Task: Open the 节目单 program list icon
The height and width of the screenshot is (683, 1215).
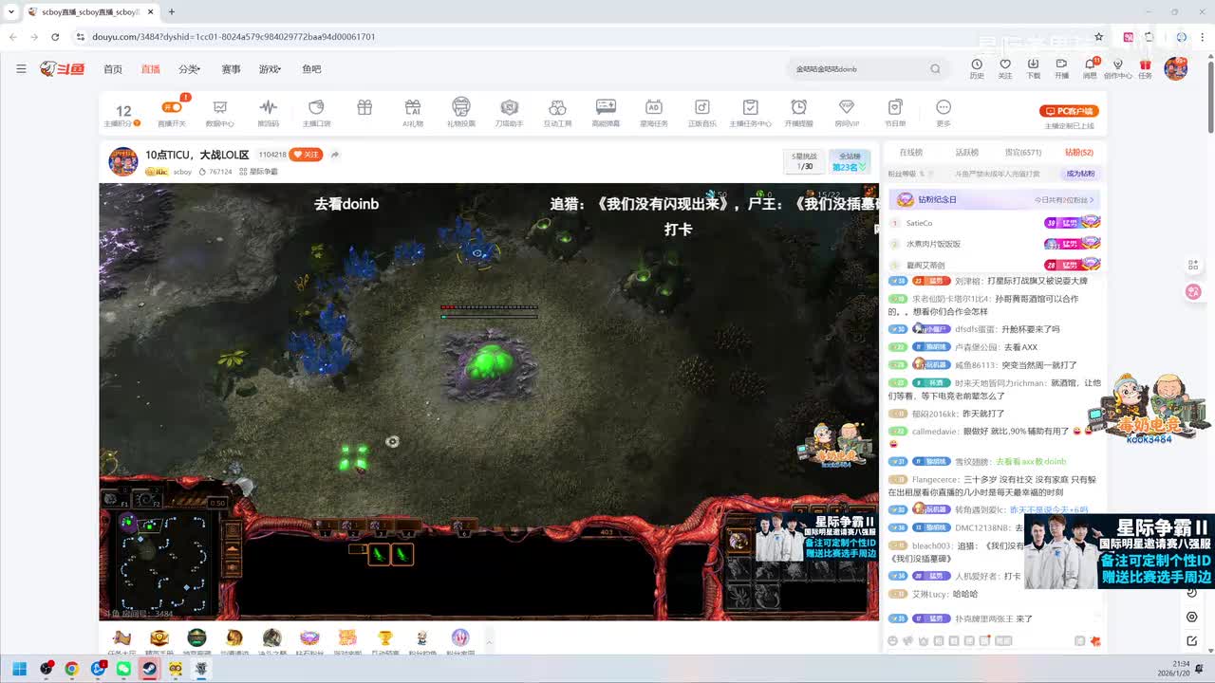Action: [x=895, y=113]
